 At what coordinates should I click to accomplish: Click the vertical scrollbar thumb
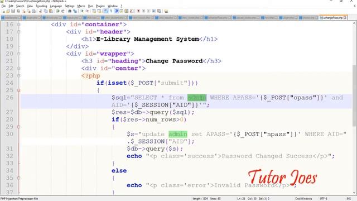click(354, 95)
